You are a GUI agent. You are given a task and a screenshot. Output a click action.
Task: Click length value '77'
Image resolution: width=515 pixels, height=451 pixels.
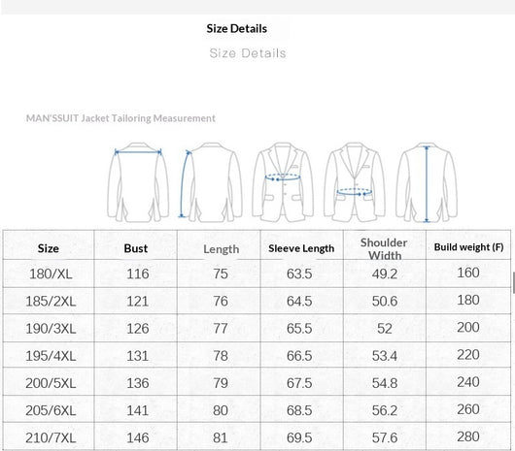click(x=221, y=329)
